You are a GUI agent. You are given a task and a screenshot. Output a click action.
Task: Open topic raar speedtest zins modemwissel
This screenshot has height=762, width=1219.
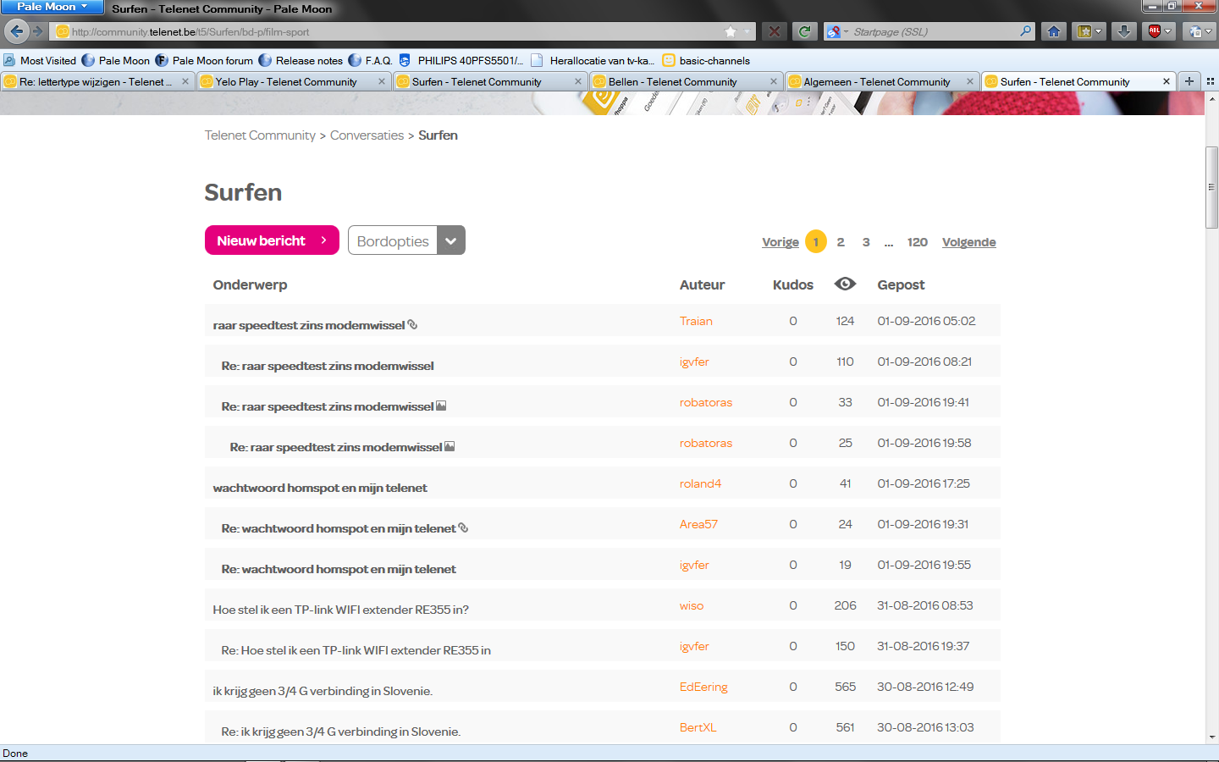[309, 325]
